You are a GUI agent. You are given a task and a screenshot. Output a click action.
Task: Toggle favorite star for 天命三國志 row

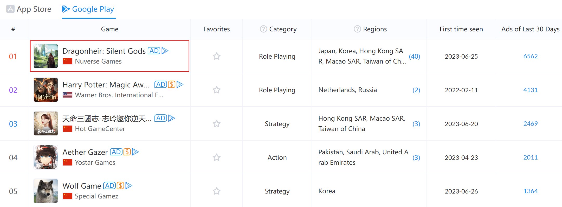pos(217,124)
